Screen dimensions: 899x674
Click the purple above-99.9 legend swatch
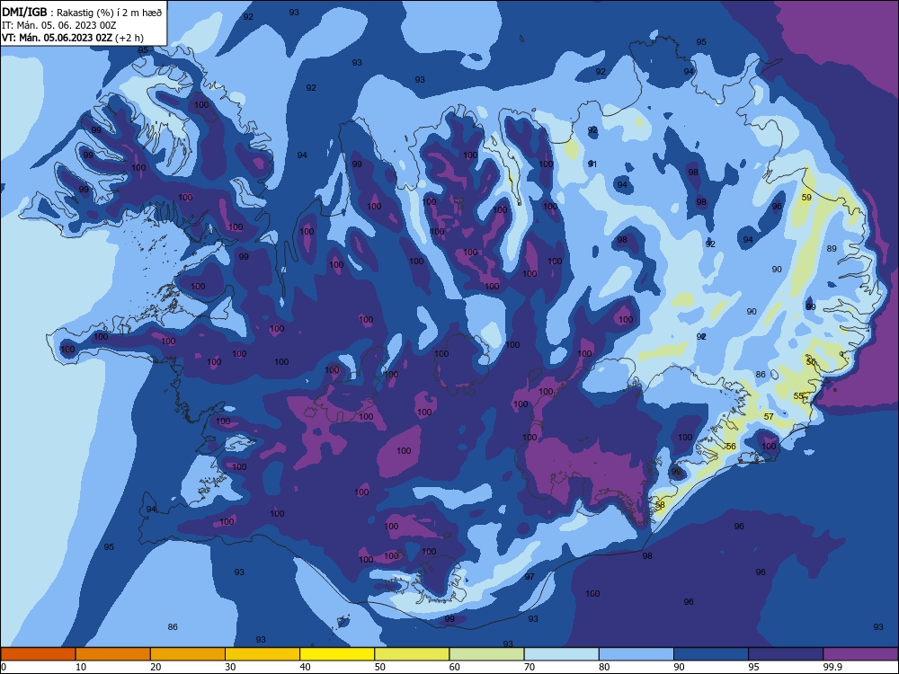pyautogui.click(x=860, y=654)
